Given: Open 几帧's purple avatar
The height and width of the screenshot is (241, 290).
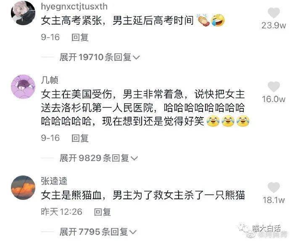Looking at the screenshot, I should (23, 86).
